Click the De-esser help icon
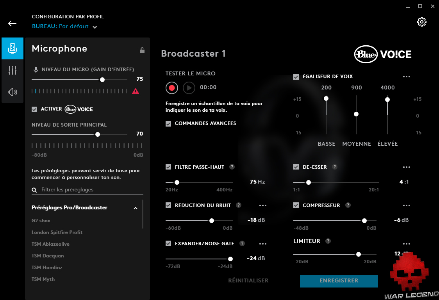The height and width of the screenshot is (300, 439). 334,167
